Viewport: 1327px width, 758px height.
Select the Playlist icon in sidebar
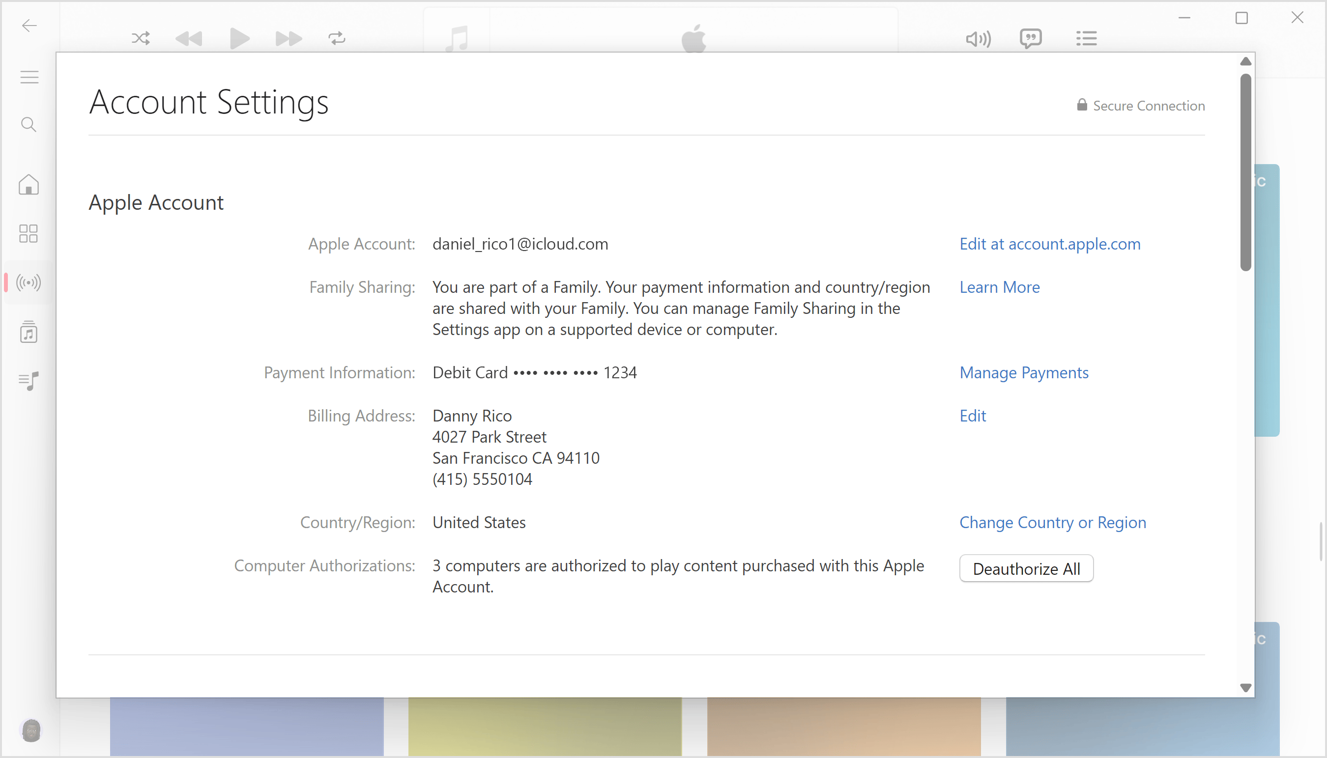[28, 381]
